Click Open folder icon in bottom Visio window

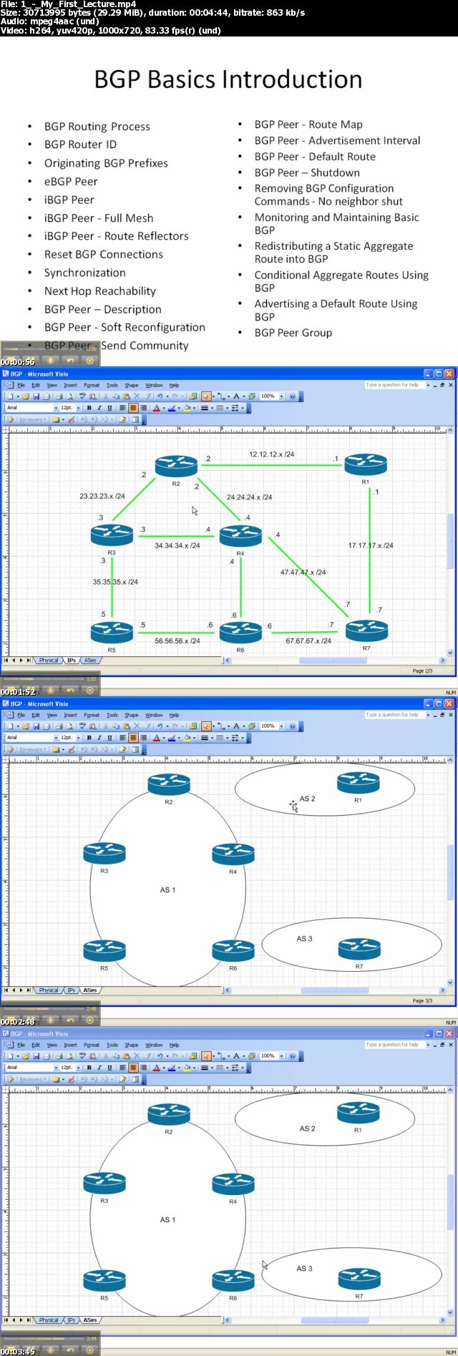click(26, 1055)
